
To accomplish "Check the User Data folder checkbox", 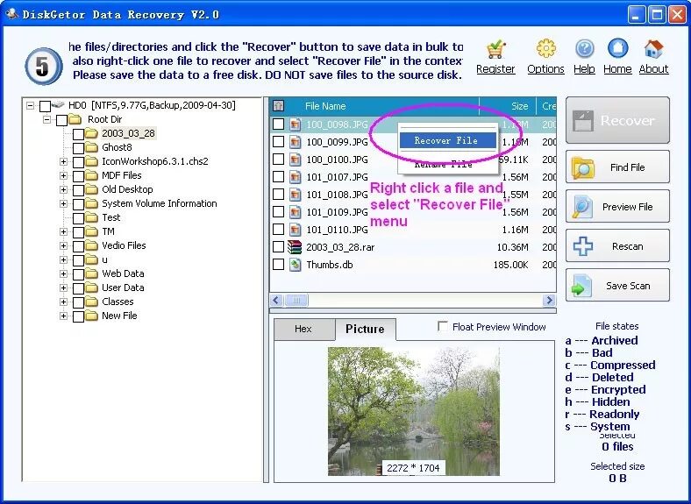I will tap(78, 288).
